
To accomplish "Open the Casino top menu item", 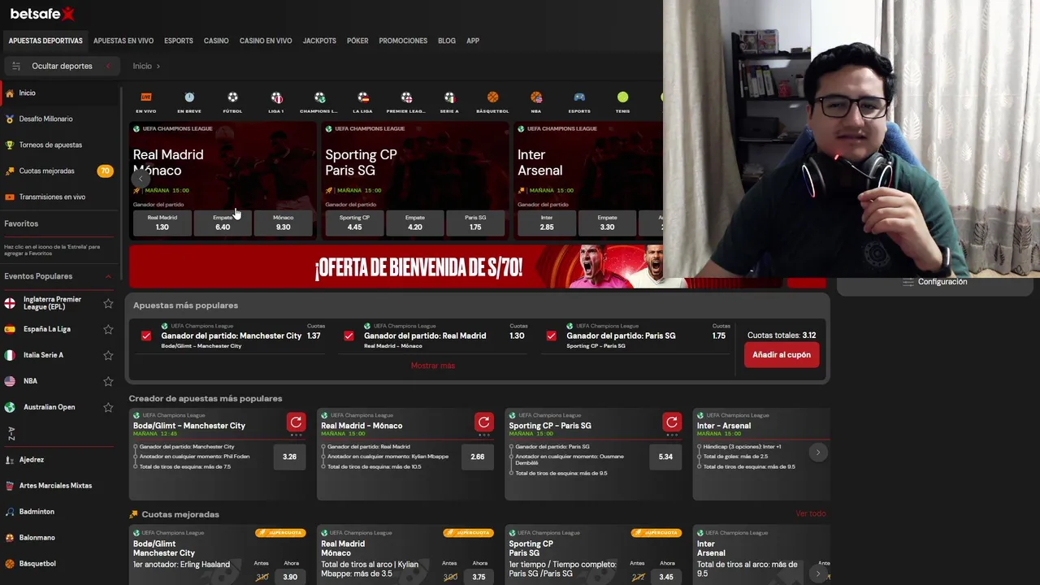I will (216, 41).
